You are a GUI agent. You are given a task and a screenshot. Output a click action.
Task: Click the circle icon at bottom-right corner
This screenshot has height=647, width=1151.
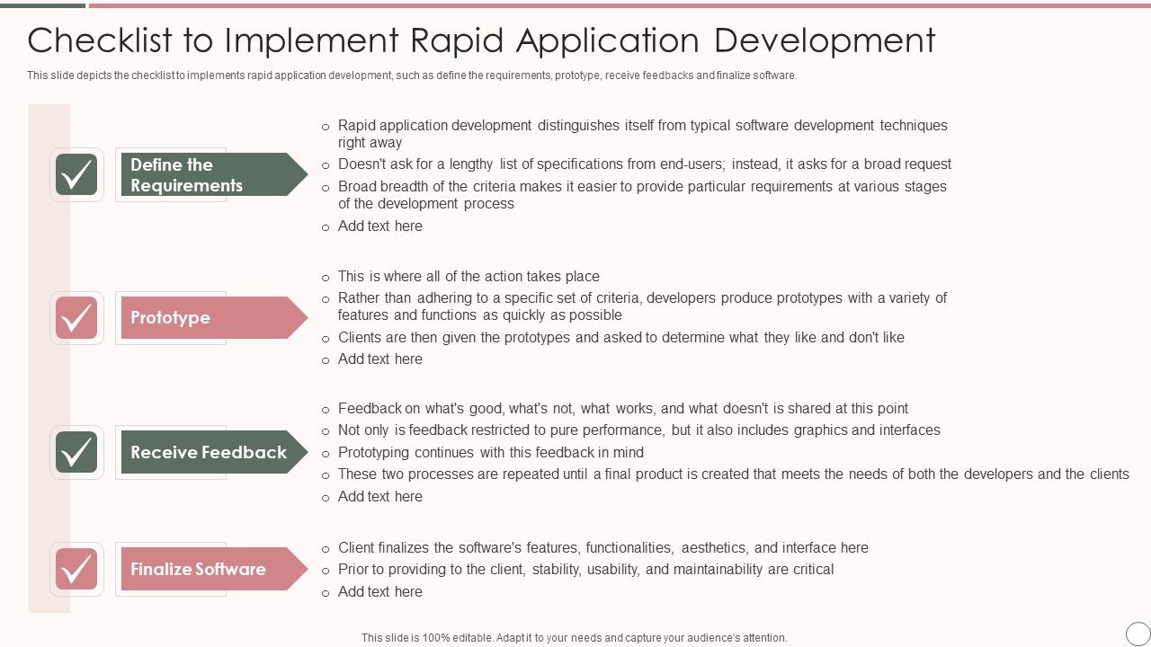coord(1138,634)
